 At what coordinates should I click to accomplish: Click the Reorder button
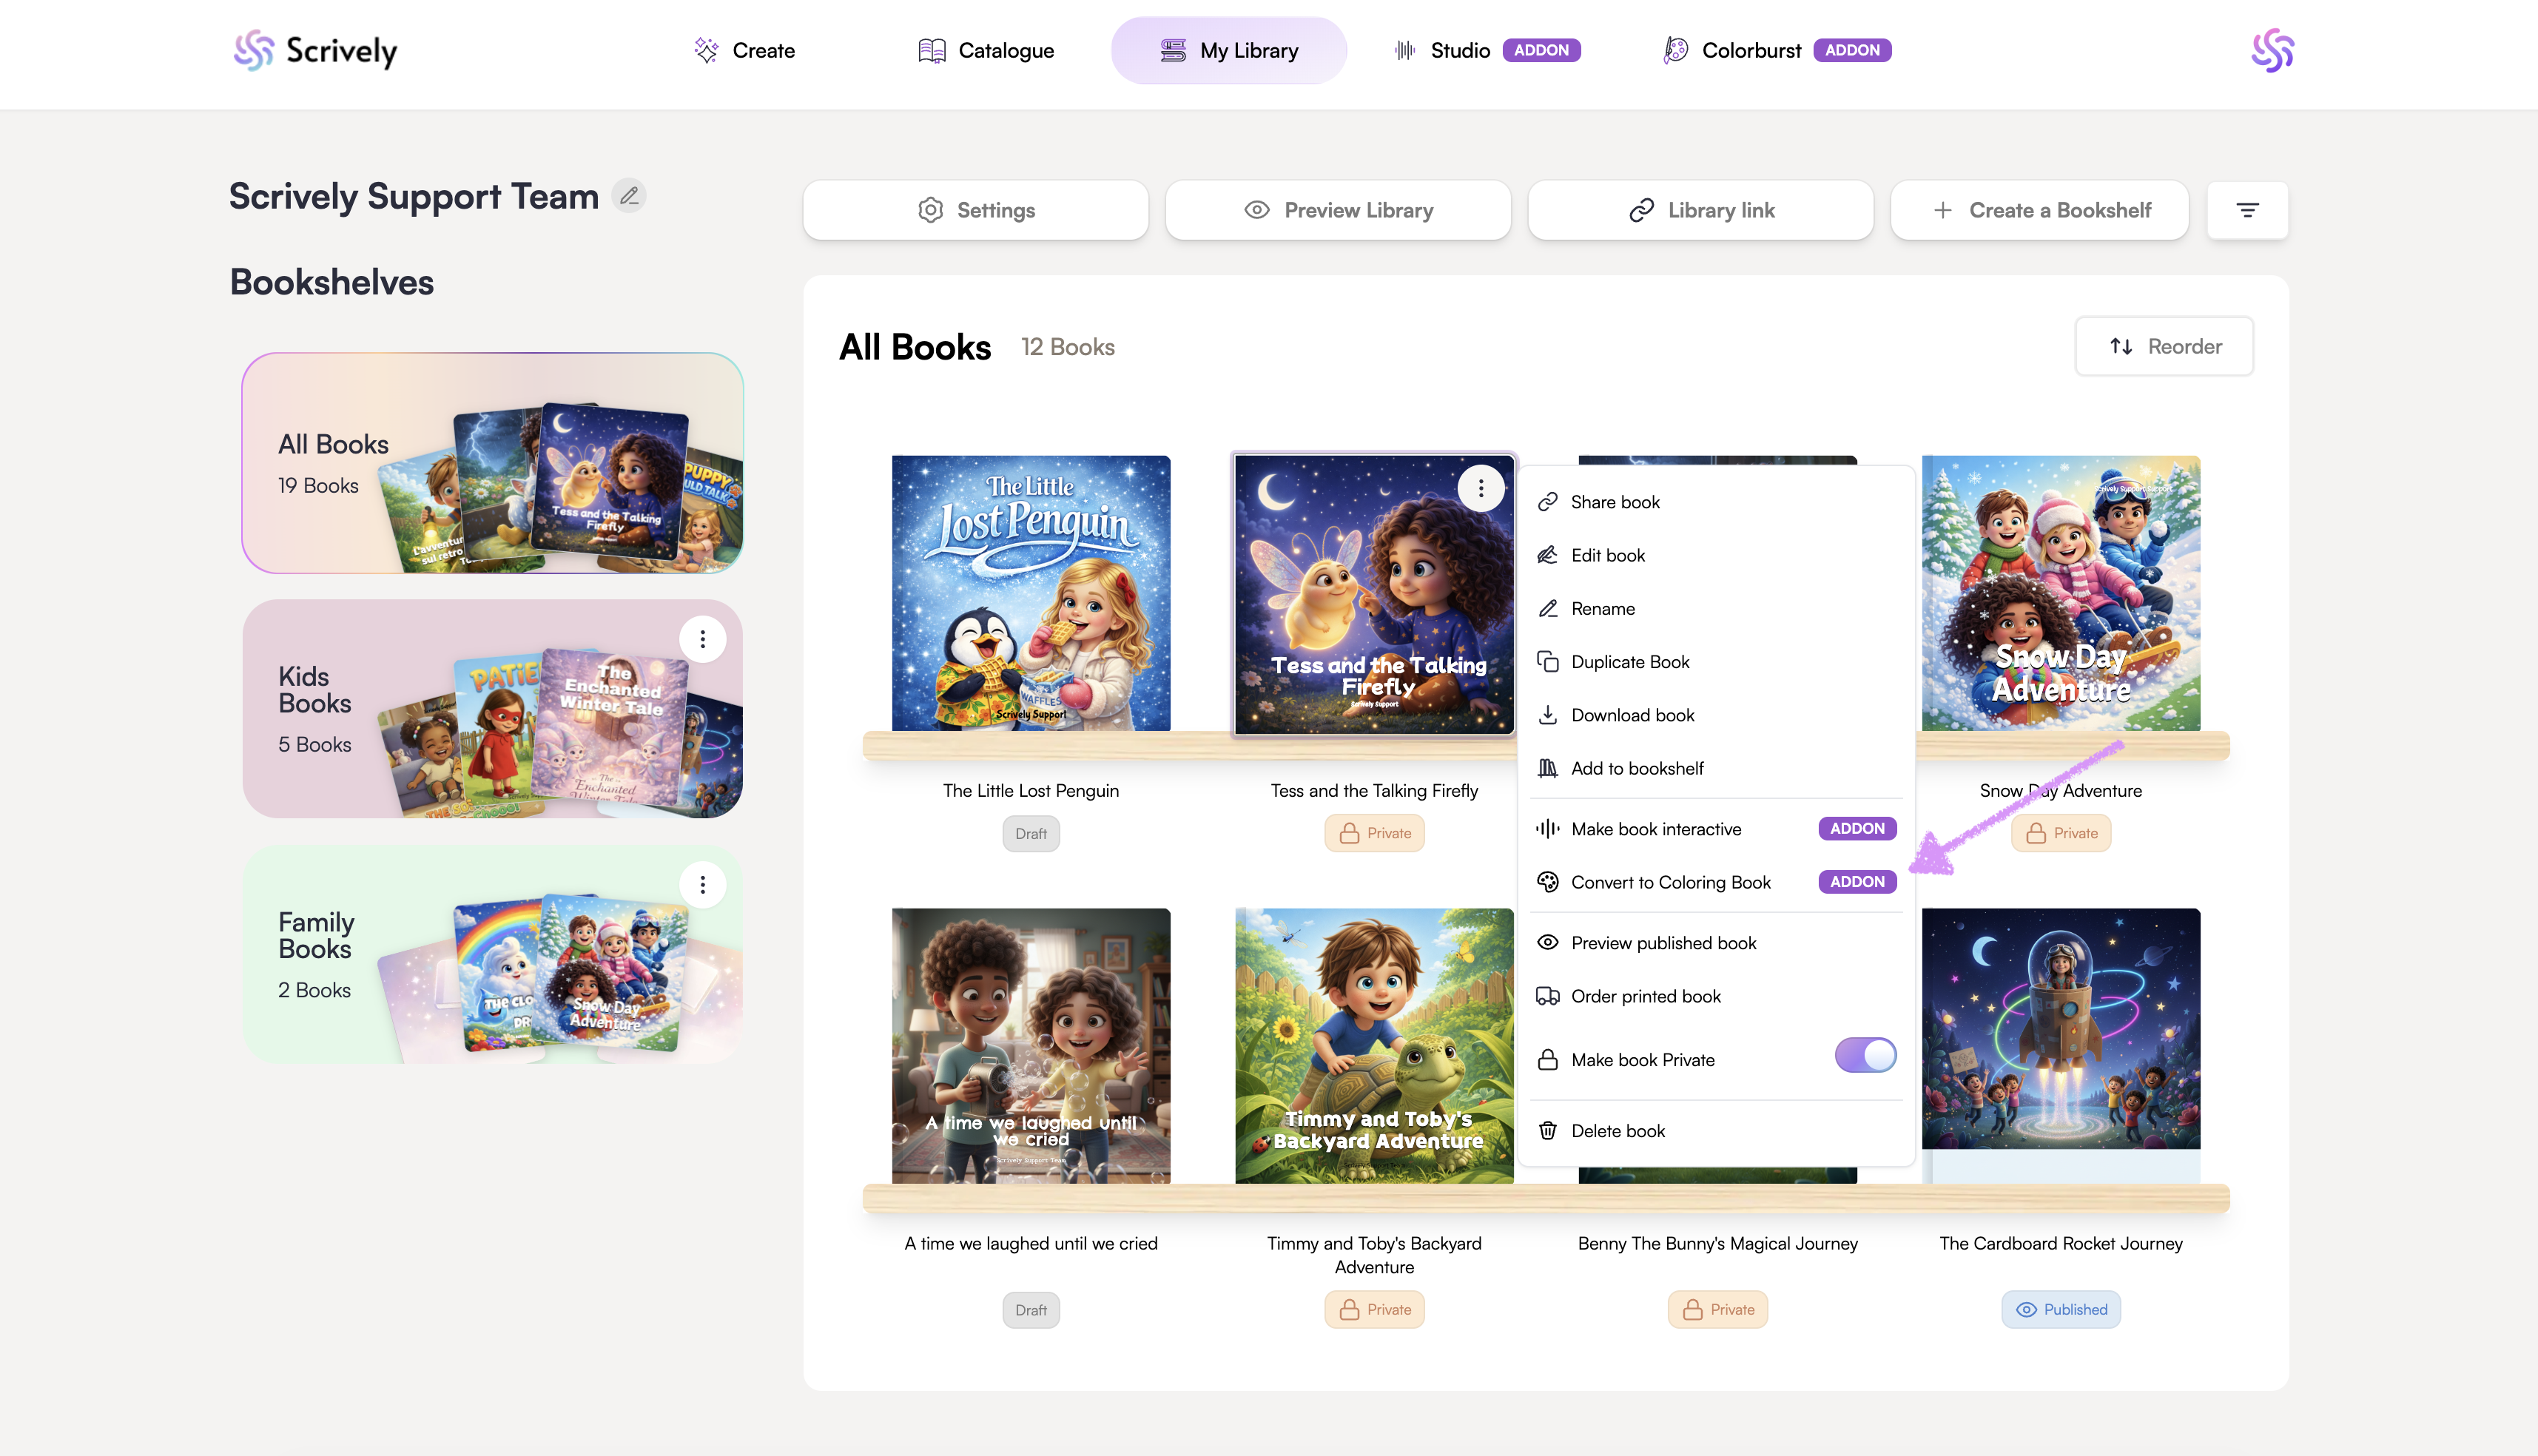pos(2164,347)
